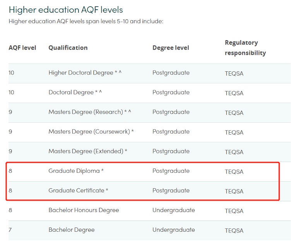This screenshot has width=292, height=241.
Task: Select the 'Doctoral Degree' table row
Action: [150, 93]
